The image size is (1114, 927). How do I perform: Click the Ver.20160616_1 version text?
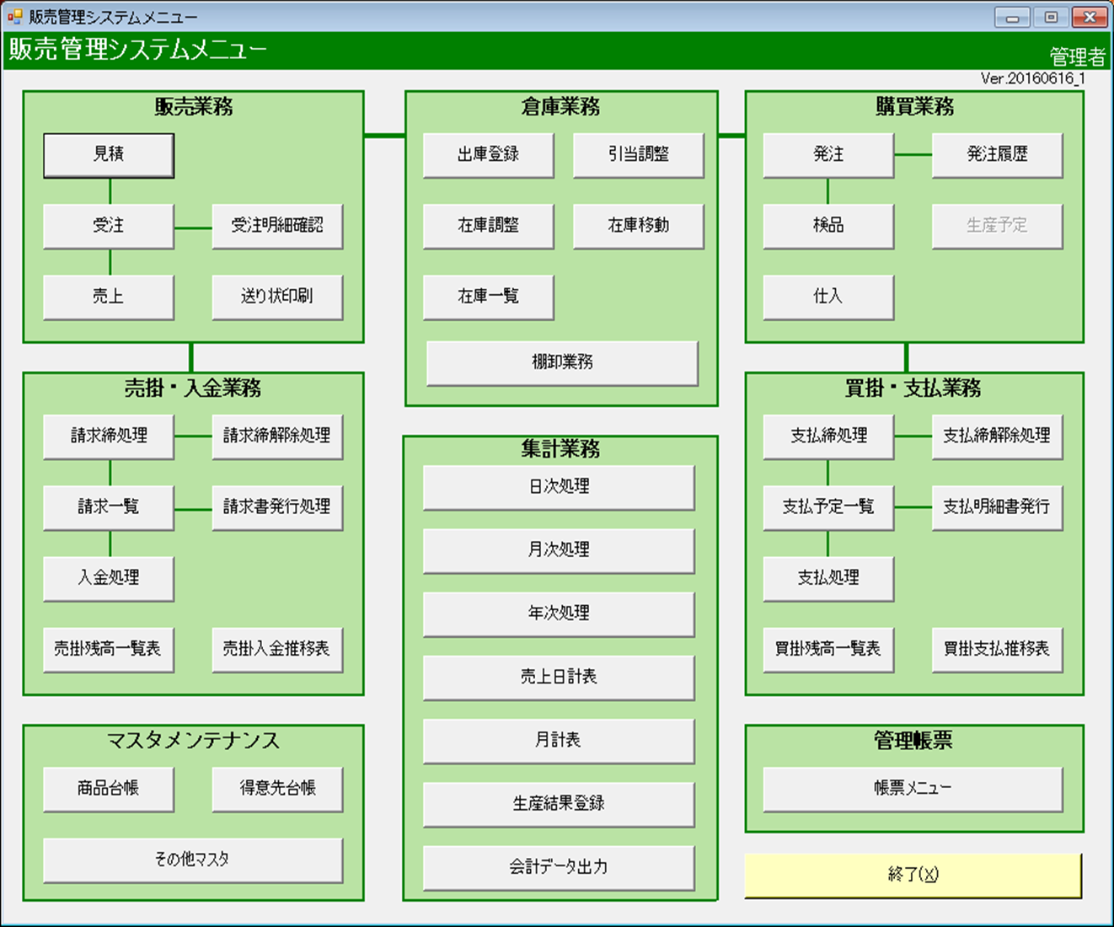click(1032, 78)
